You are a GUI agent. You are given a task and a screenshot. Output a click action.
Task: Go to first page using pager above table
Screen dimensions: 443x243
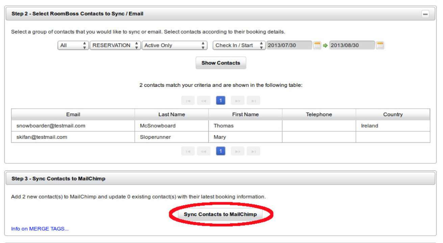188,101
